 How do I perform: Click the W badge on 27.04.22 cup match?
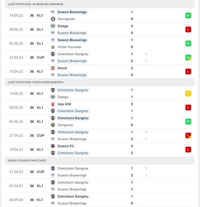click(x=188, y=57)
